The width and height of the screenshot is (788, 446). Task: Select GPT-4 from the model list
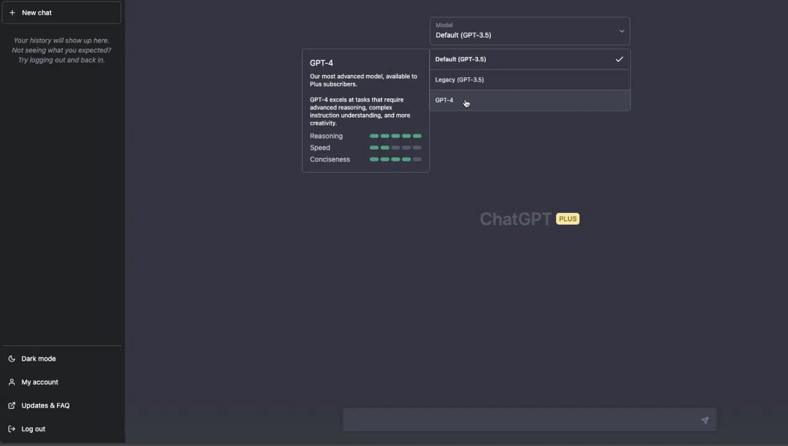(x=444, y=100)
